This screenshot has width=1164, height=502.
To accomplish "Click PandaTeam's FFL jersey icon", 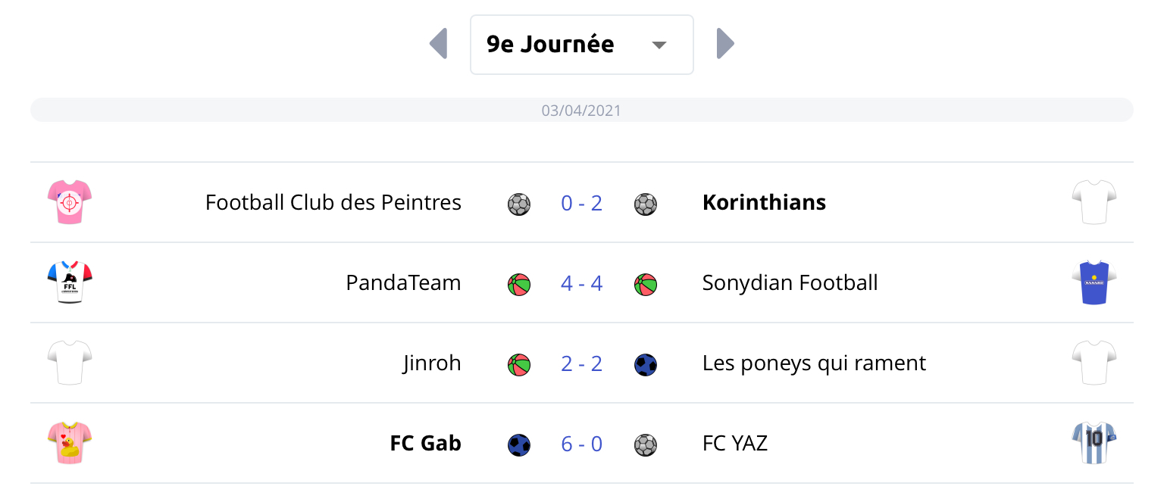I will coord(69,283).
